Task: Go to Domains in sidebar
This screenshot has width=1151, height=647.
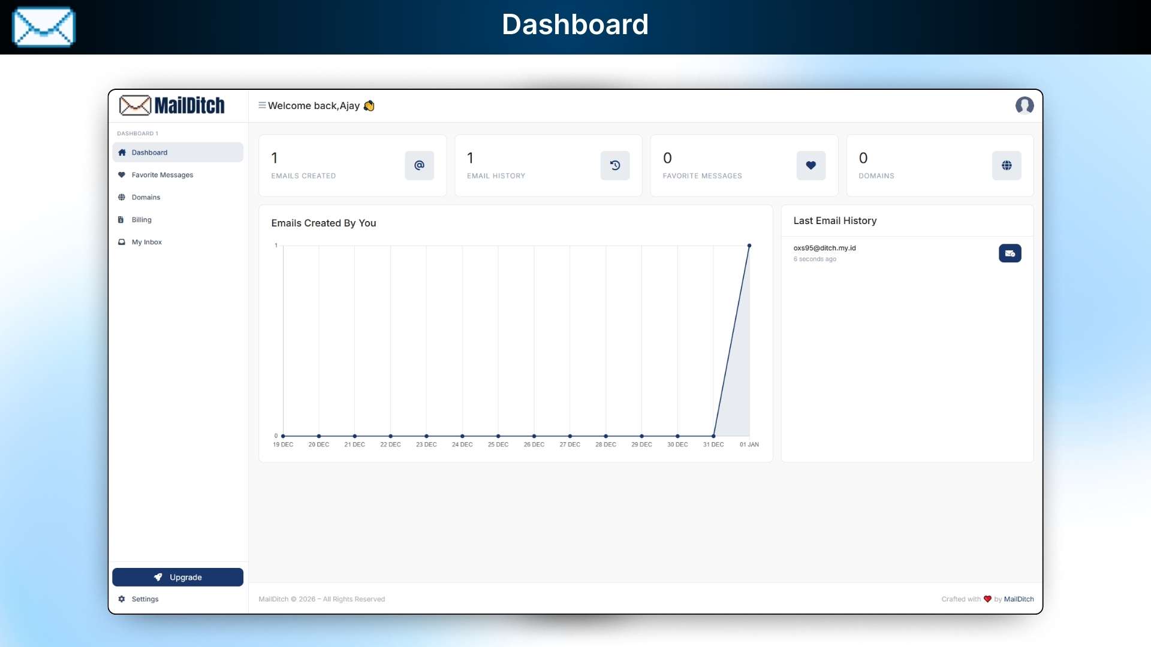Action: 146,197
